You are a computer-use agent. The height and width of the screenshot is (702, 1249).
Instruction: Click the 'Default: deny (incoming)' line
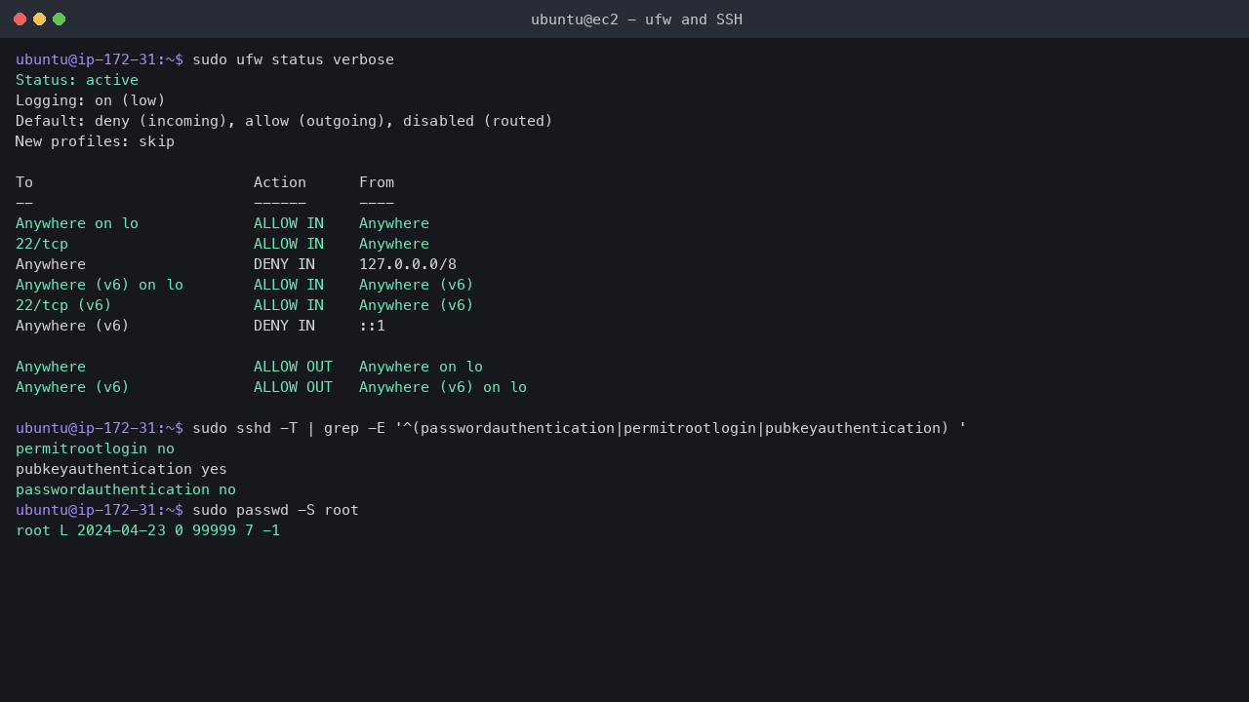[284, 121]
